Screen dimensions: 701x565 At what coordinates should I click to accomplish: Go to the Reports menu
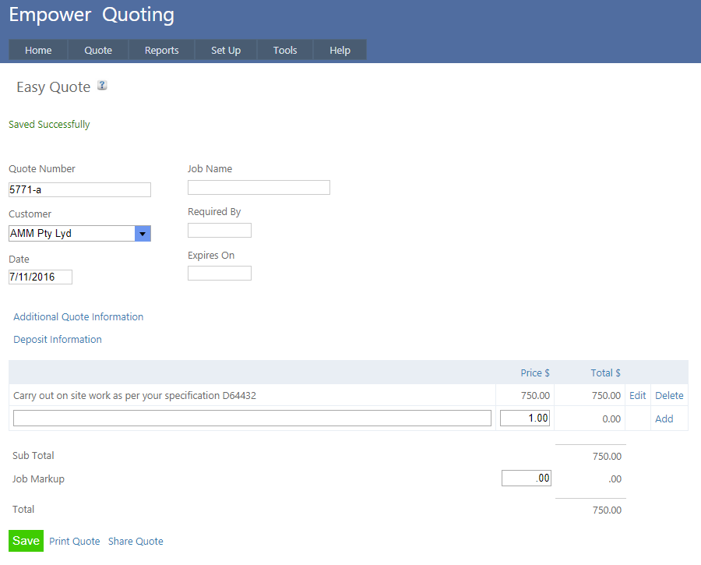click(x=162, y=50)
